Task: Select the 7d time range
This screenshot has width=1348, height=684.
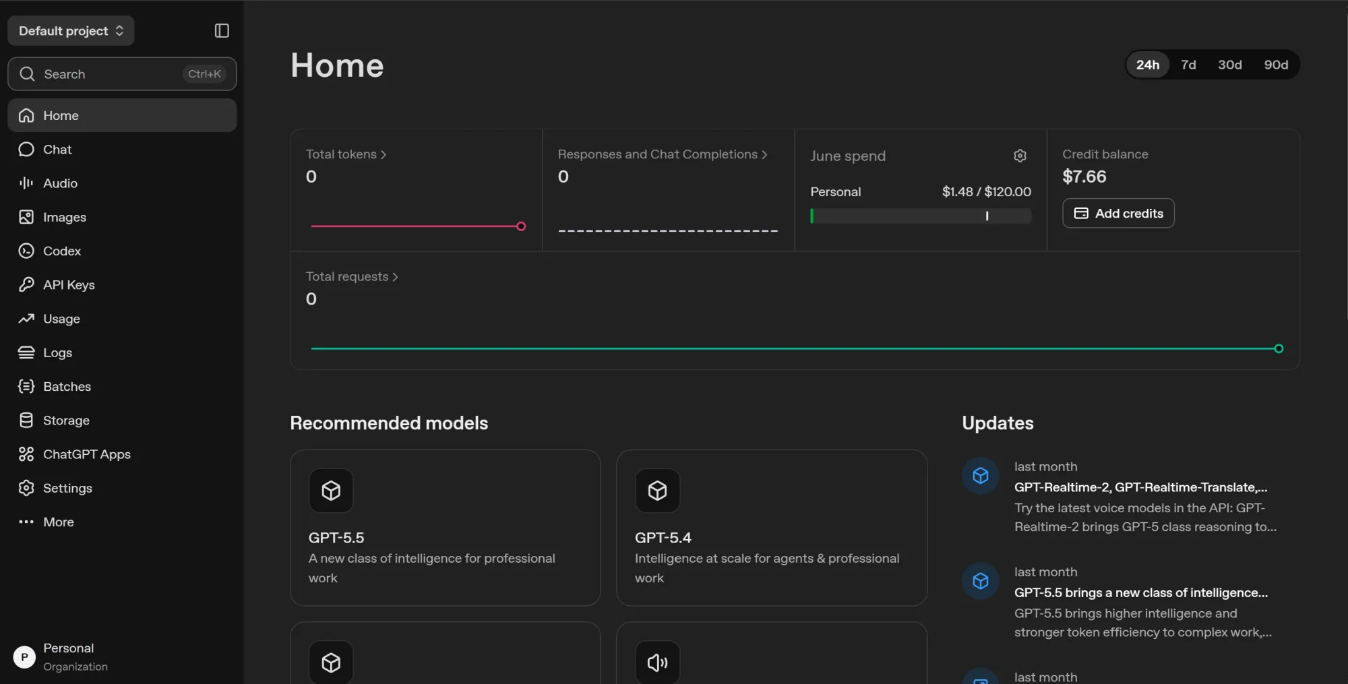Action: 1188,65
